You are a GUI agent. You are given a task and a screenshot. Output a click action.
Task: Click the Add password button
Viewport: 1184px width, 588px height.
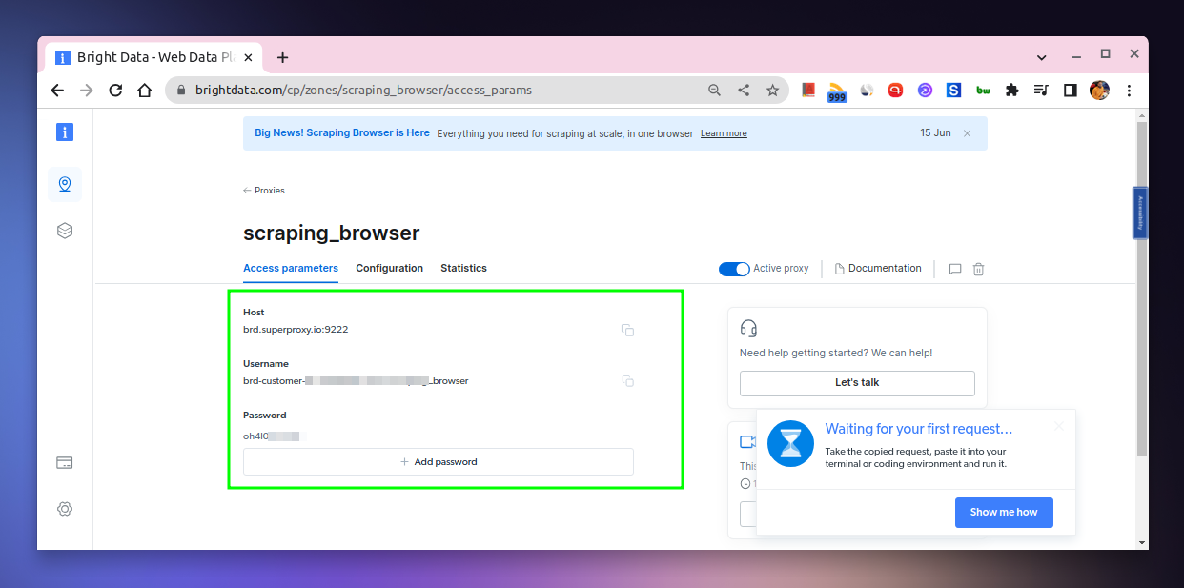[x=439, y=461]
